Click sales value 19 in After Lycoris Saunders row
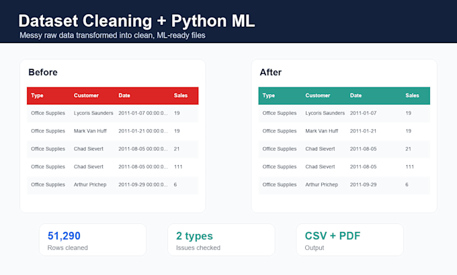 tap(409, 113)
